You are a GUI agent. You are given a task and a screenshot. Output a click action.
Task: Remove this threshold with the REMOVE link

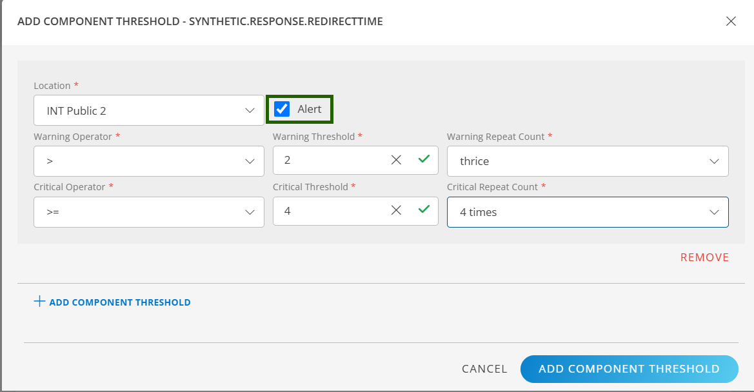click(x=704, y=257)
